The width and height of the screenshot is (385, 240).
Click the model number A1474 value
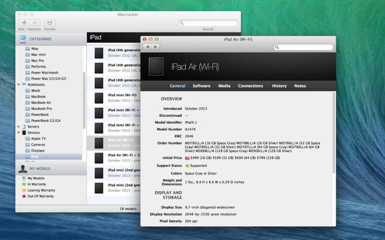[x=190, y=129]
